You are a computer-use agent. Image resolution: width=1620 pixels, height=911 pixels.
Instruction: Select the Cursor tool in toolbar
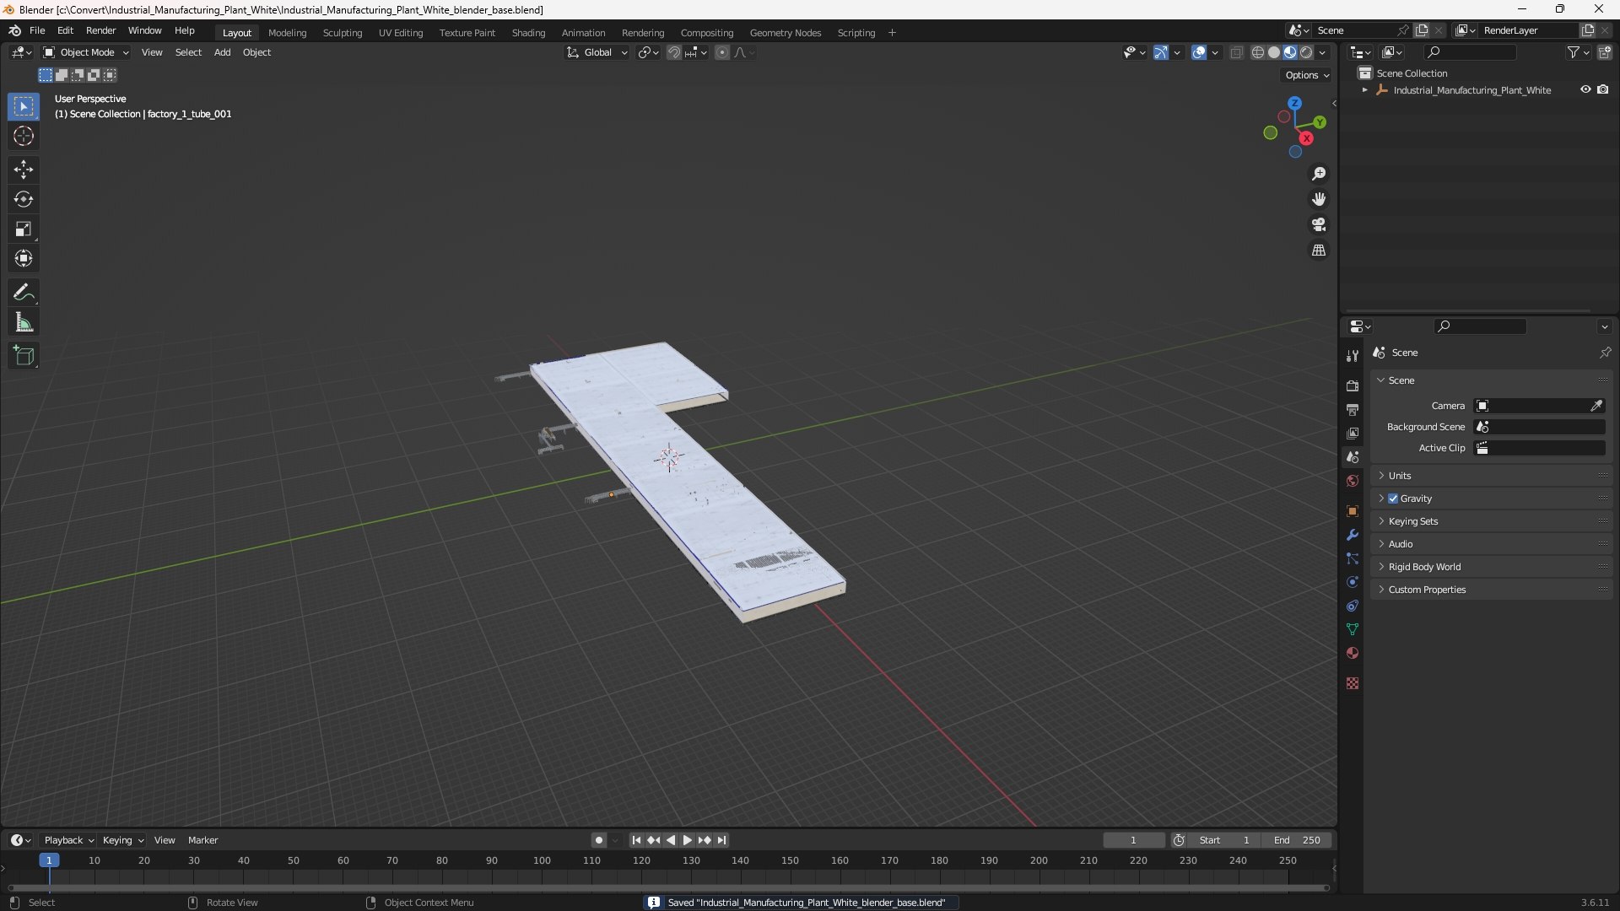(23, 136)
